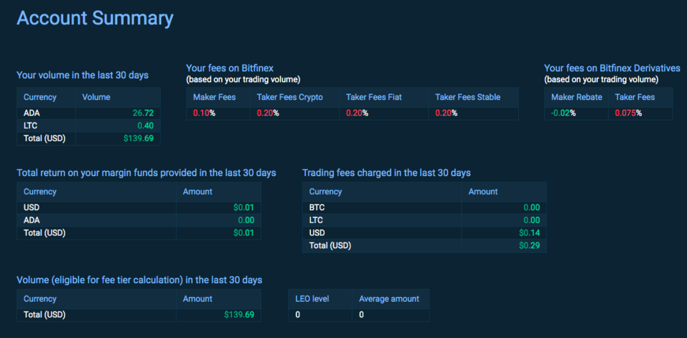Select the Maker Rebate value -0.02%

pos(563,113)
